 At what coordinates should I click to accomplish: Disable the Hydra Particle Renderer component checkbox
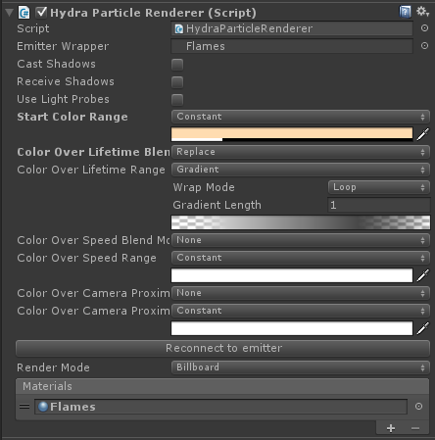click(x=41, y=13)
